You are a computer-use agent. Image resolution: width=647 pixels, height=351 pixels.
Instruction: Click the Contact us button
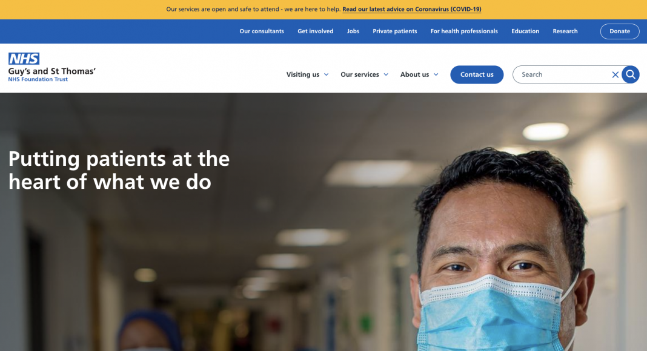coord(477,74)
